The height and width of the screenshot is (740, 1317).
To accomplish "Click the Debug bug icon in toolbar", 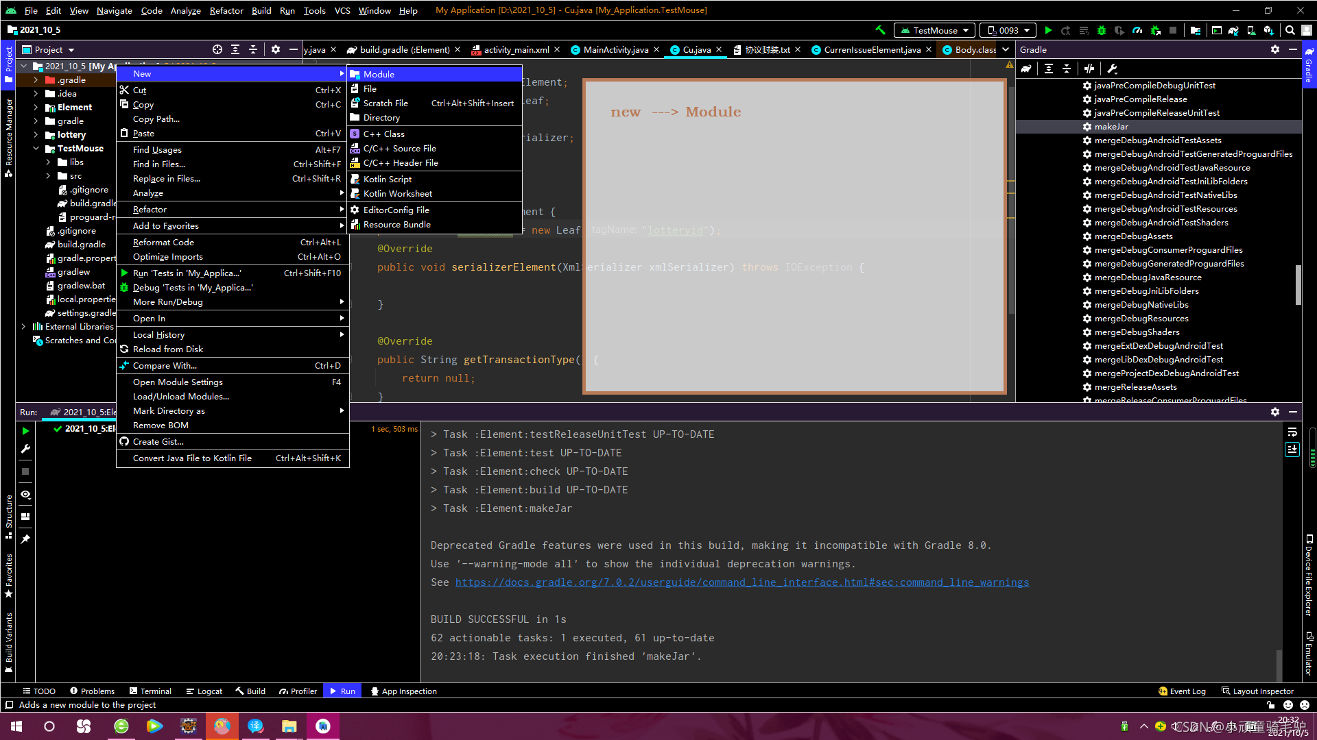I will pyautogui.click(x=1102, y=30).
